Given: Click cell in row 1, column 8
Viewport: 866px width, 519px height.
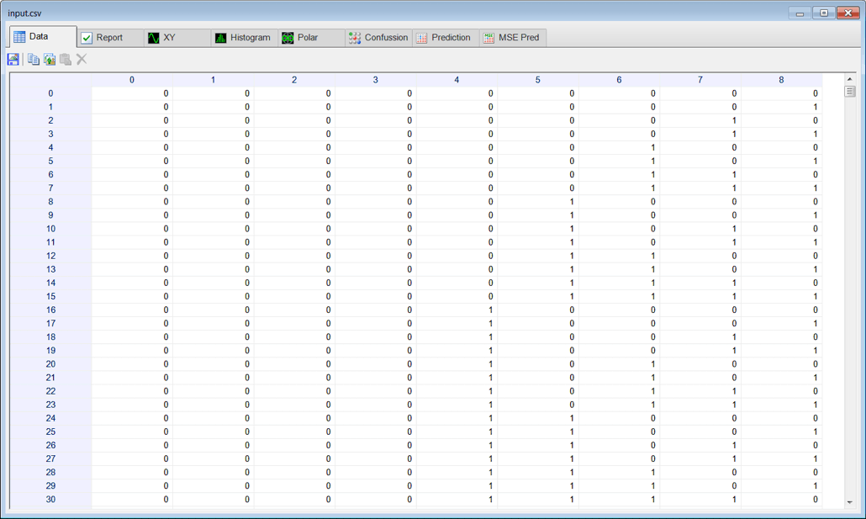Looking at the screenshot, I should pos(781,107).
